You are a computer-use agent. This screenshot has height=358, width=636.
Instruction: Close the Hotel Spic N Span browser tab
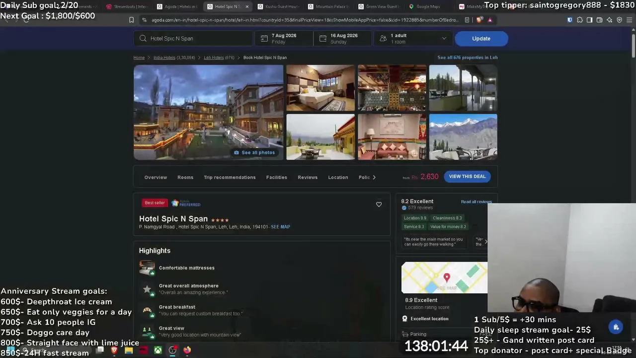pos(247,6)
